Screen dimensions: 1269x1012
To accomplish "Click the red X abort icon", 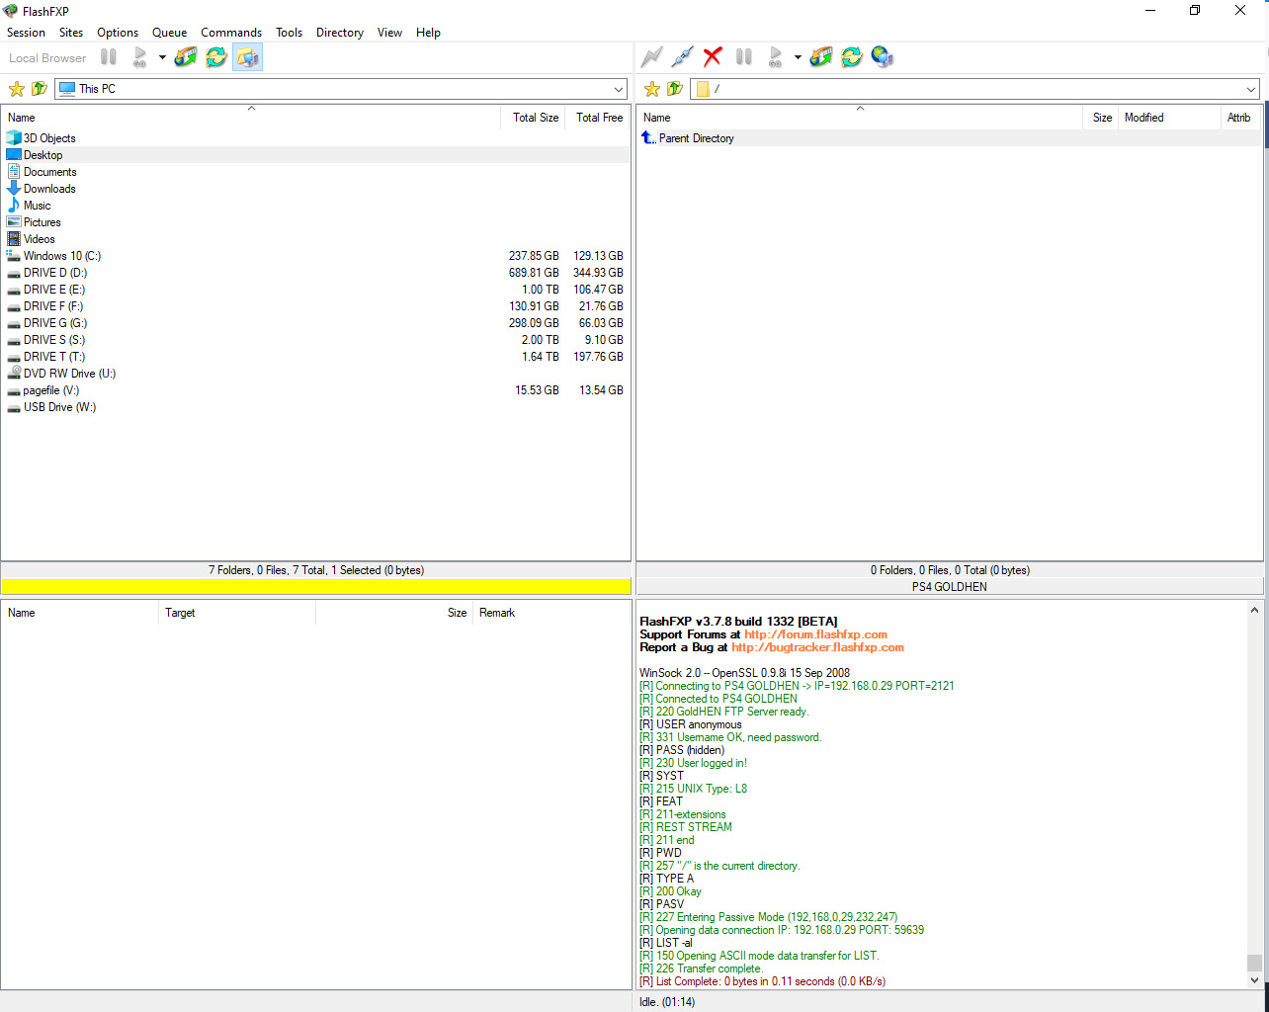I will point(713,57).
